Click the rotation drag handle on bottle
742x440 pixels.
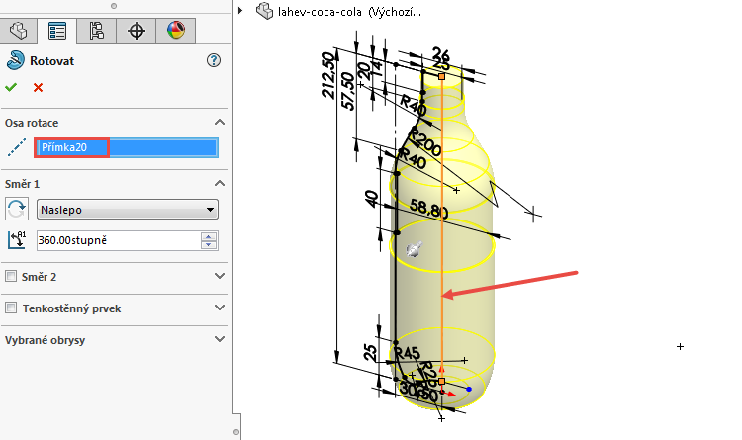click(415, 249)
